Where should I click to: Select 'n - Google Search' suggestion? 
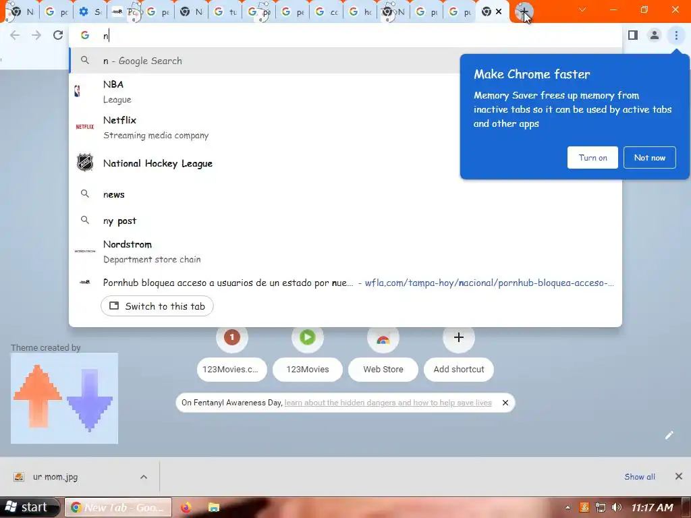(x=265, y=61)
